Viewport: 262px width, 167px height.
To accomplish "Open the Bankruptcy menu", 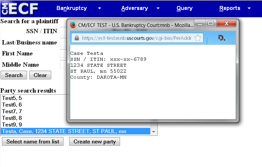I will (x=71, y=8).
